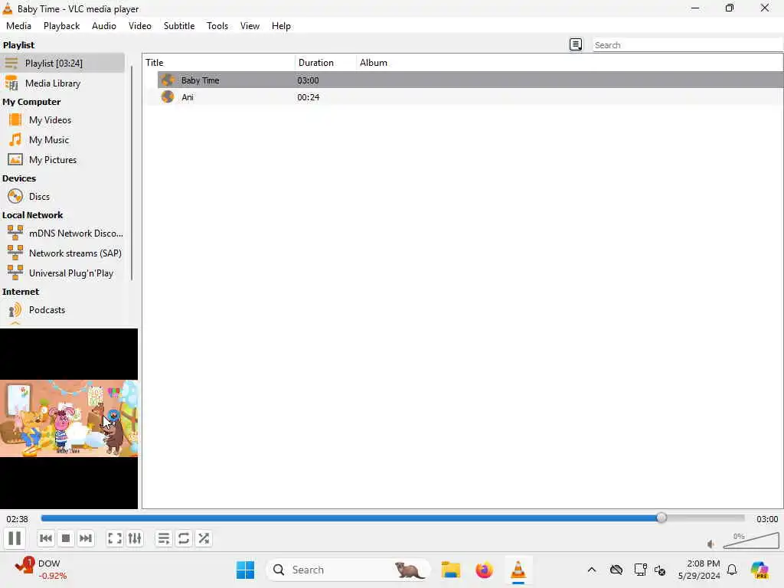The width and height of the screenshot is (784, 588).
Task: Open the Subtitle menu
Action: 179,26
